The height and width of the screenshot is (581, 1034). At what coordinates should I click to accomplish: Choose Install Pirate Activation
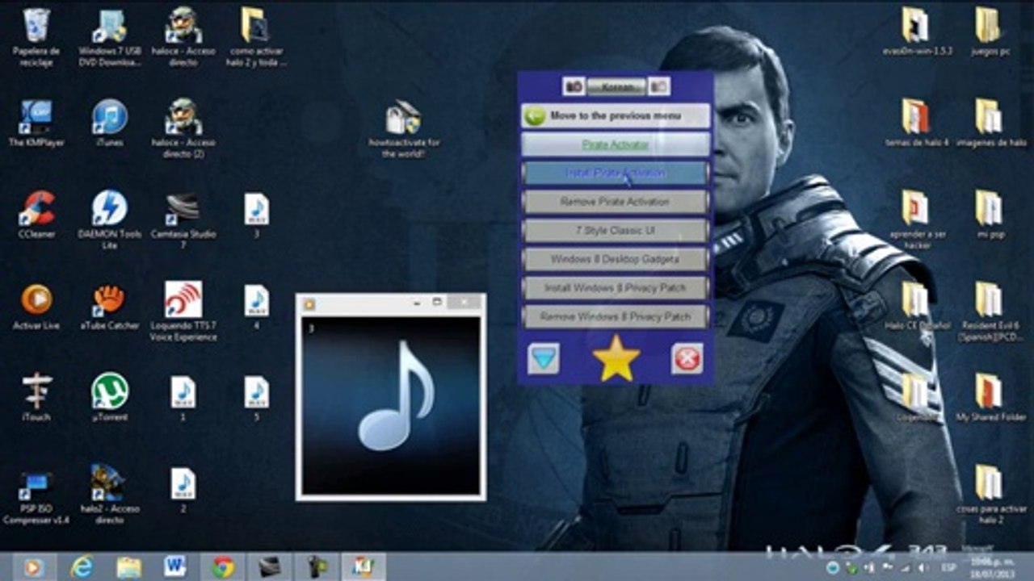[616, 173]
